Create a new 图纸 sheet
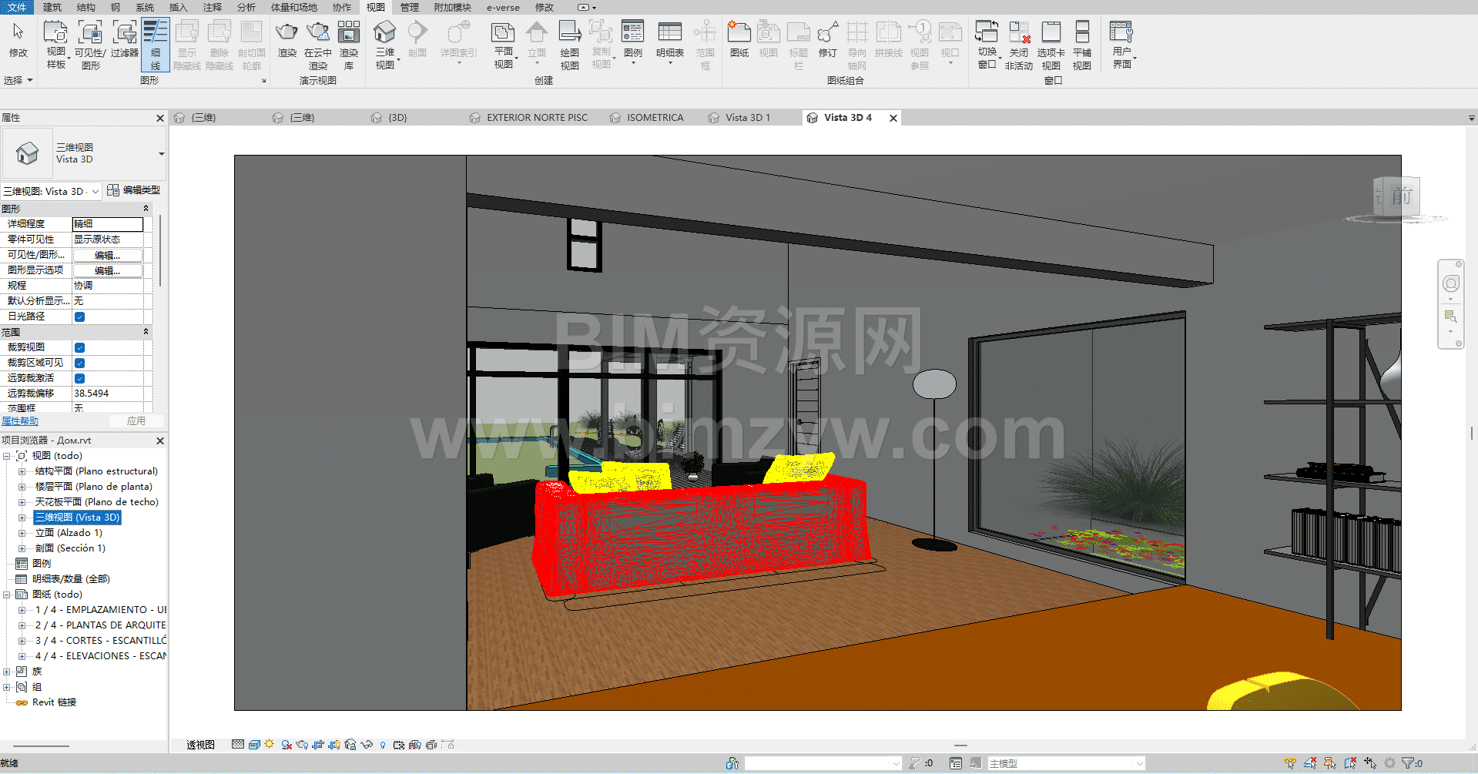The width and height of the screenshot is (1478, 774). pyautogui.click(x=739, y=40)
